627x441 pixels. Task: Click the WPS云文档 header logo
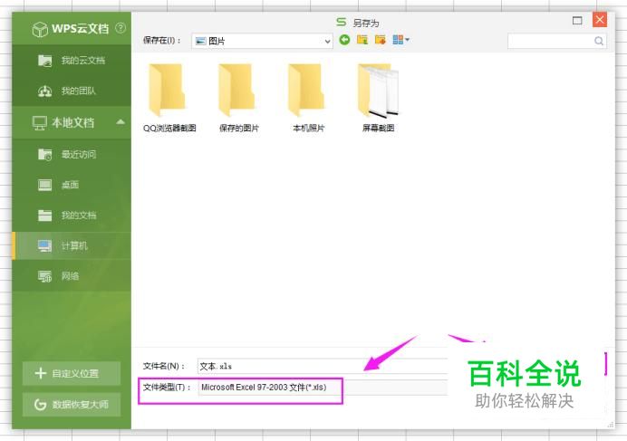[70, 29]
